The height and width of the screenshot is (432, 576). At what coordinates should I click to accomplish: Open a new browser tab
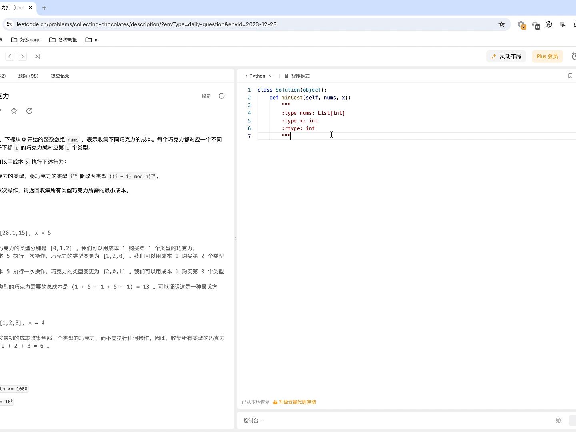pyautogui.click(x=44, y=8)
